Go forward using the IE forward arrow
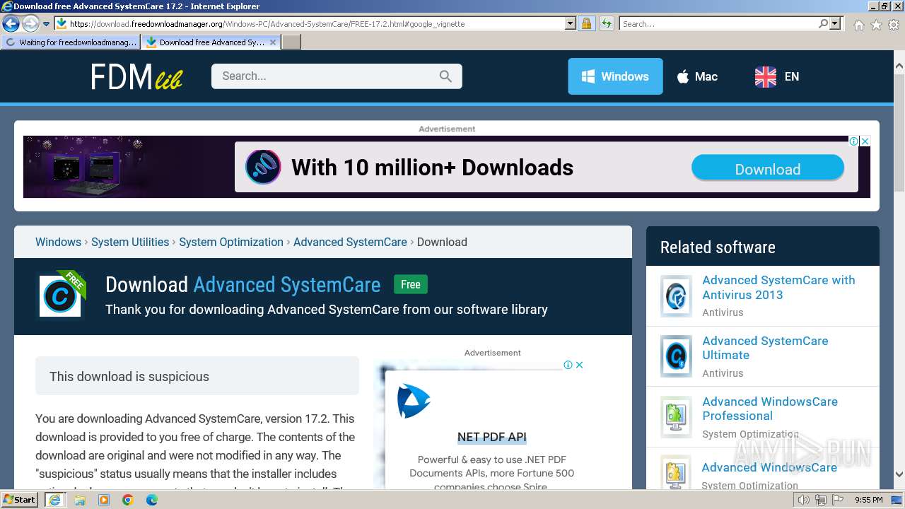The image size is (905, 509). pos(30,24)
